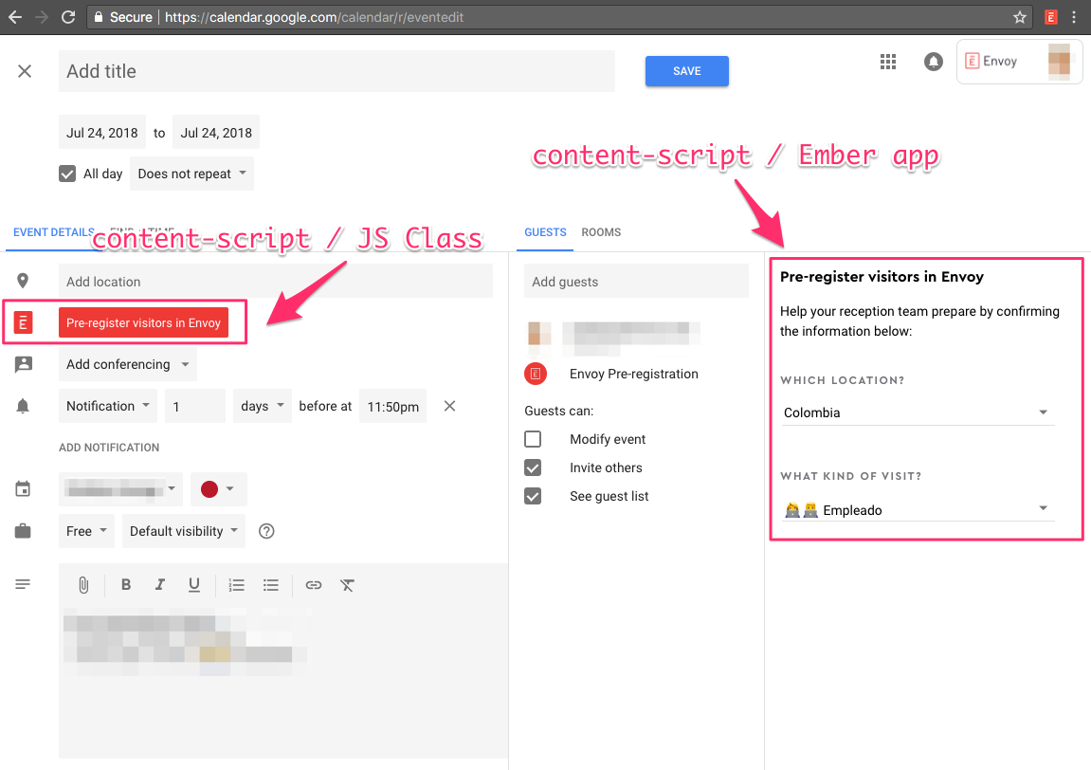This screenshot has height=770, width=1091.
Task: Click the location pin icon
Action: (x=23, y=281)
